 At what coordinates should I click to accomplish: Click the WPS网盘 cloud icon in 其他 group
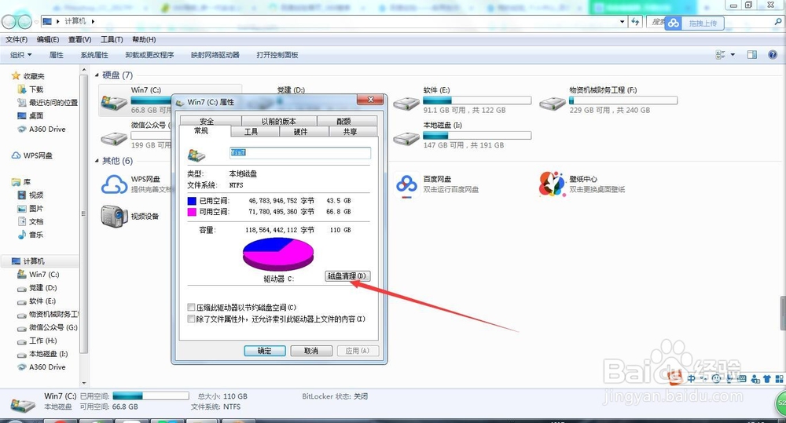tap(114, 184)
